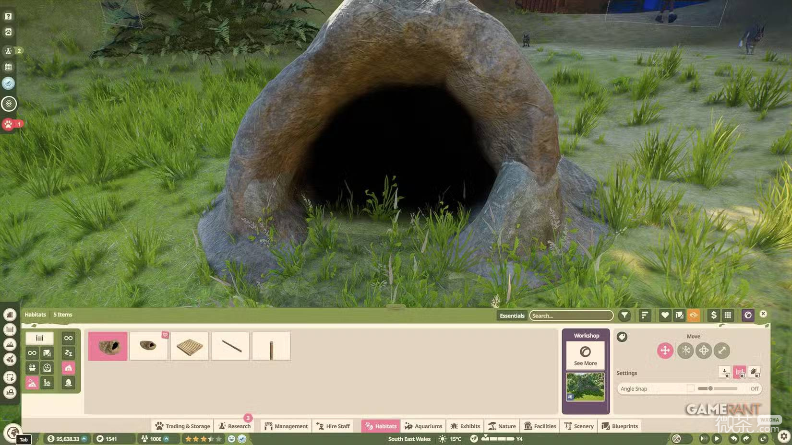Open the Workshop habitat thumbnail
792x445 pixels.
pyautogui.click(x=585, y=386)
